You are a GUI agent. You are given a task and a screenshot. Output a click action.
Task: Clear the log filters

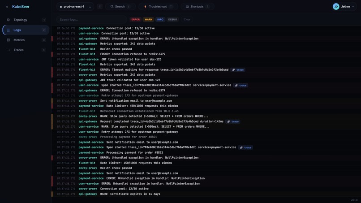[x=187, y=20]
